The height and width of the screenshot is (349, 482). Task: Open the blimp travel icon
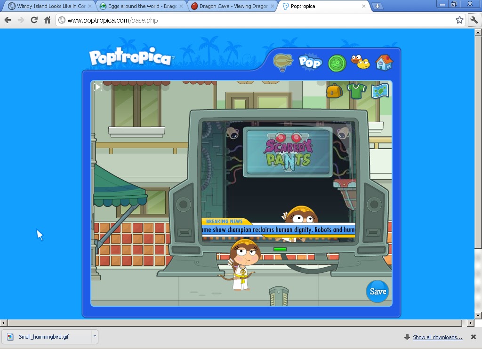point(283,63)
